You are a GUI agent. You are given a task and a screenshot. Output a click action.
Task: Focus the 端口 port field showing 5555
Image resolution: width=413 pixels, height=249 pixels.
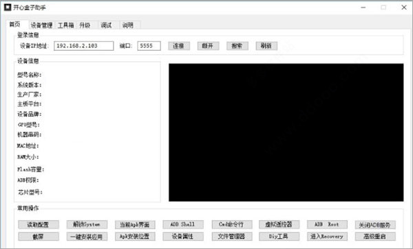[149, 46]
